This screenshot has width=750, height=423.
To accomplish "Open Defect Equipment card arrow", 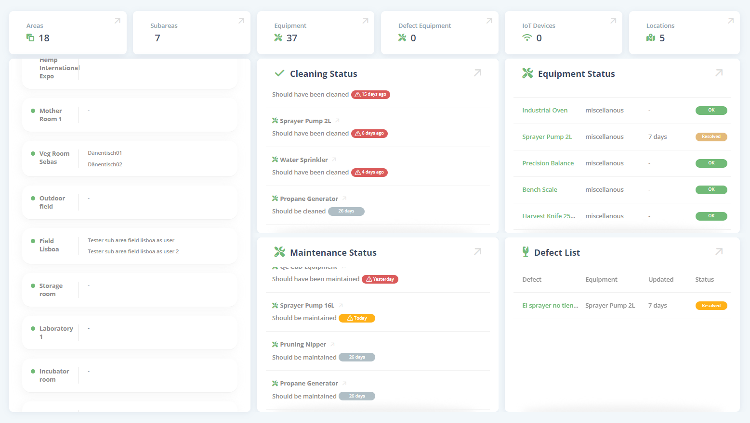I will pos(489,21).
